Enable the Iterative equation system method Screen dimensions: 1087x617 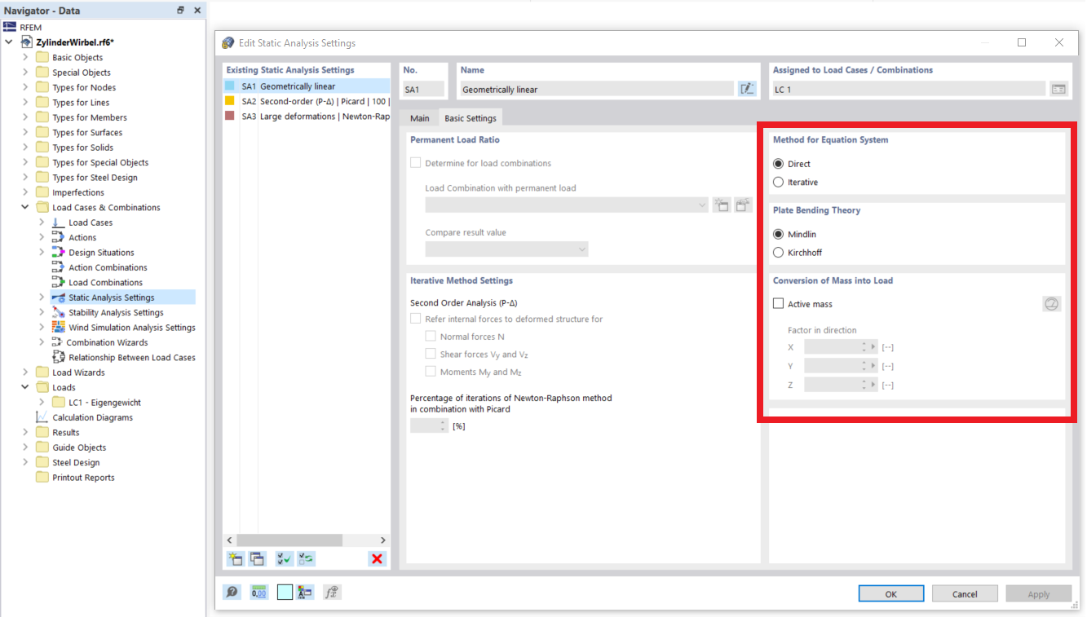pos(780,182)
